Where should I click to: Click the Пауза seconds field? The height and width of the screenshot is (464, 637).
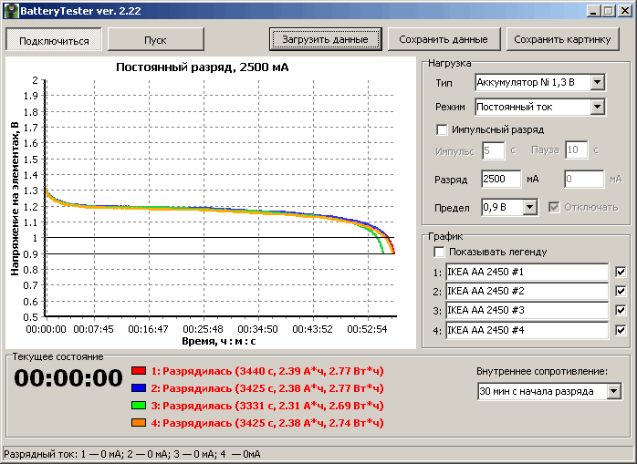[x=577, y=150]
